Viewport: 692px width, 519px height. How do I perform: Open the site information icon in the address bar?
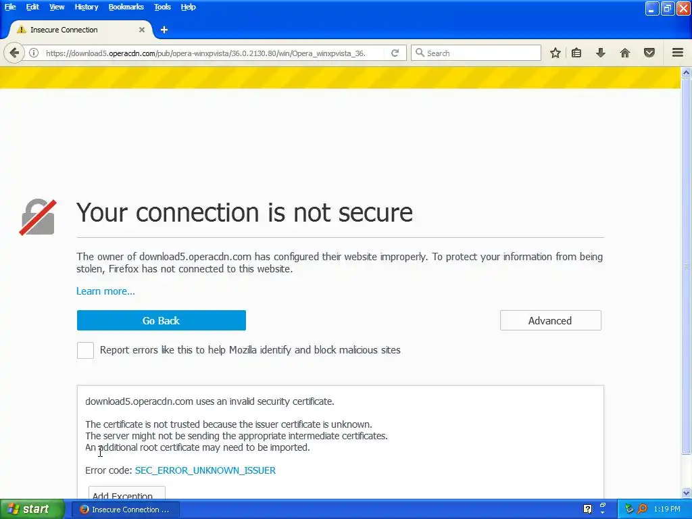pyautogui.click(x=34, y=53)
